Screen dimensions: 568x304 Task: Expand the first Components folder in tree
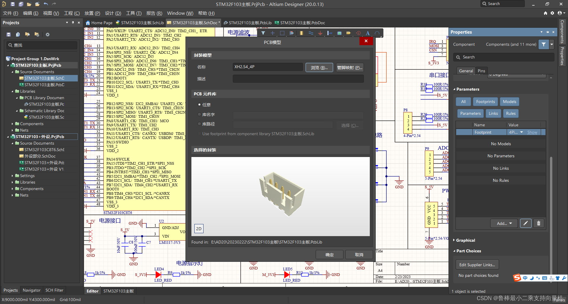[x=12, y=124]
